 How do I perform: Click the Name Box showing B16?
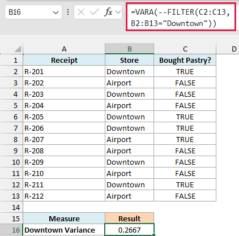33,12
